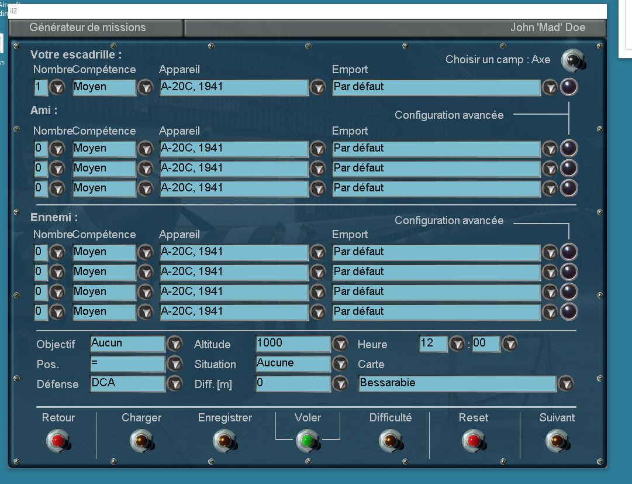Expand your escadrille Appareil dropdown
The image size is (632, 484).
(x=317, y=88)
